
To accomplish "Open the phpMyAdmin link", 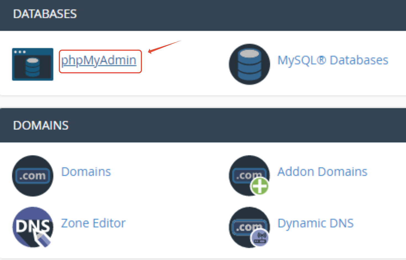I will [x=99, y=60].
